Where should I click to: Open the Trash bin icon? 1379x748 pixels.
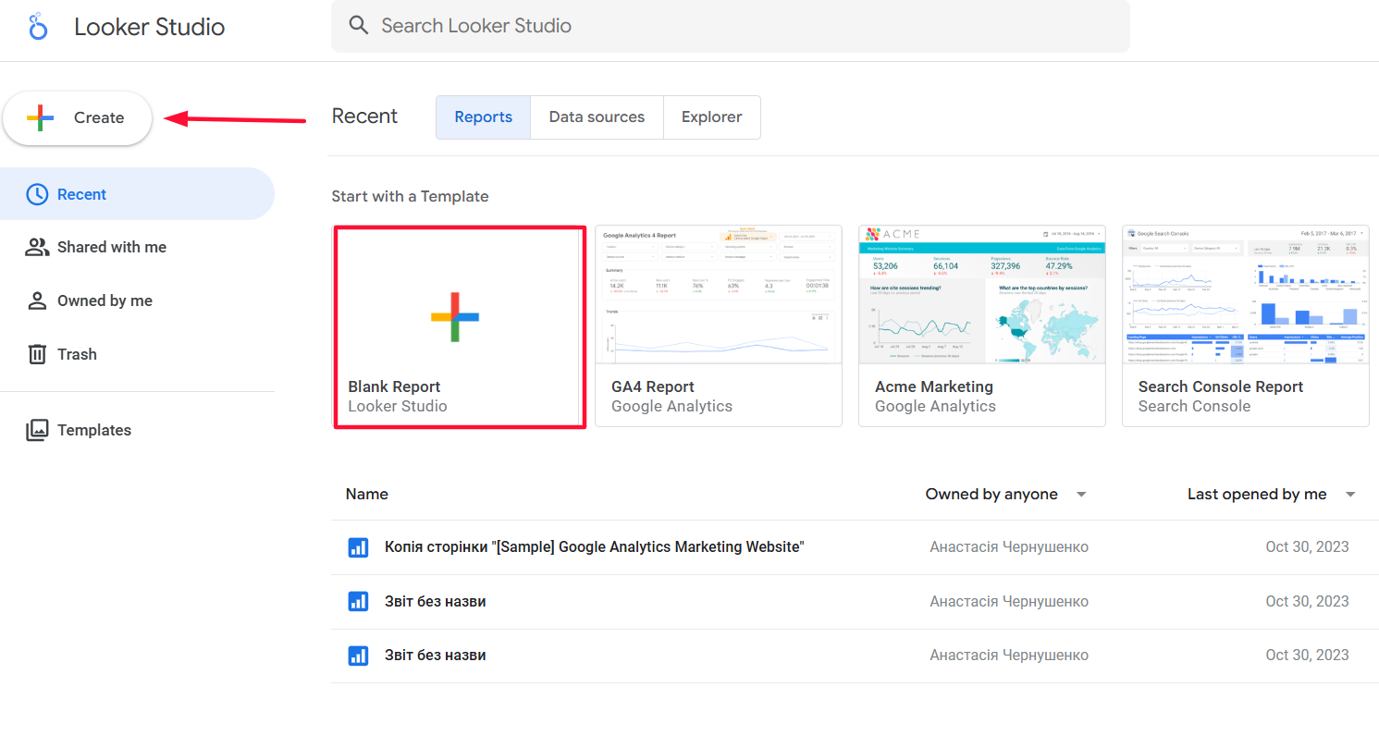click(x=37, y=354)
